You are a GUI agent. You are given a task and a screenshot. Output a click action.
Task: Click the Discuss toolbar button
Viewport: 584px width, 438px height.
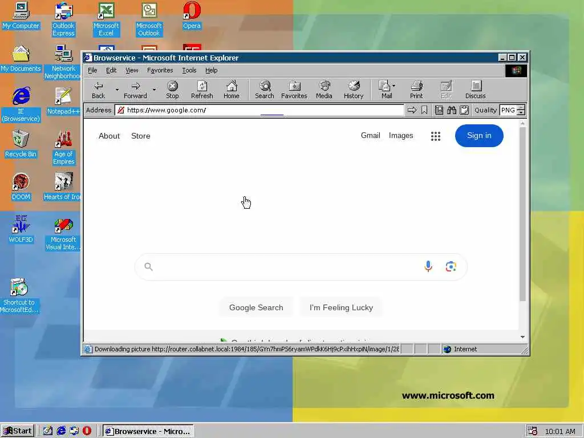(x=475, y=90)
